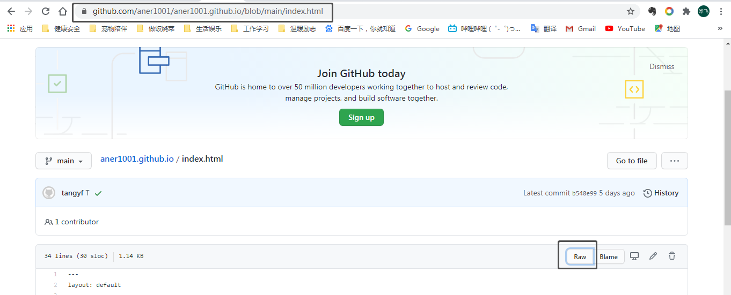Viewport: 731px width, 295px height.
Task: Open the 生活娱乐 bookmark folder
Action: [x=202, y=28]
